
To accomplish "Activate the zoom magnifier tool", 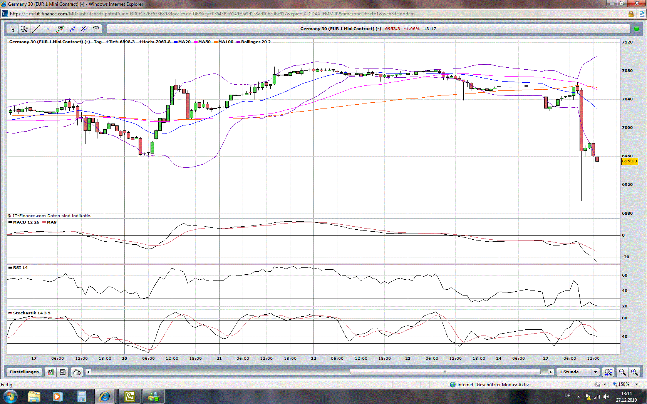I will coord(24,29).
